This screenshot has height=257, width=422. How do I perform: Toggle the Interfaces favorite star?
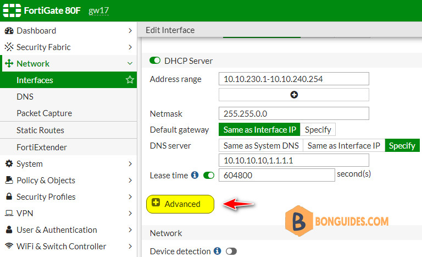coord(130,80)
